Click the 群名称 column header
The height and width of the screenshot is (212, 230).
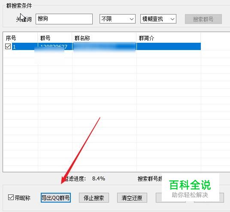tap(82, 38)
